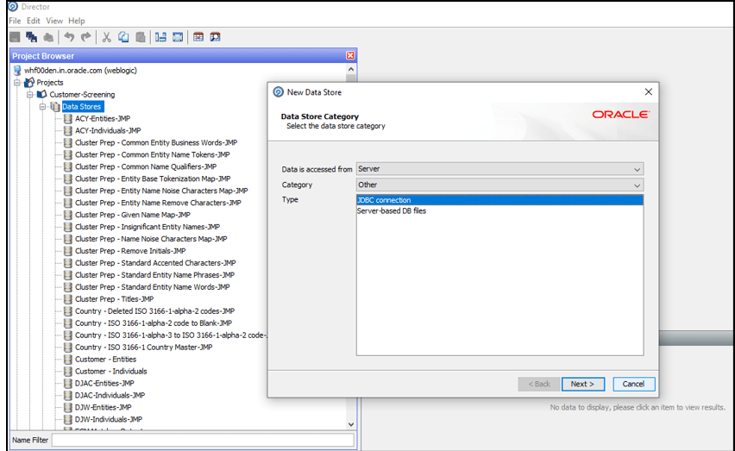Click the disabled Back button
This screenshot has width=735, height=451.
[539, 384]
